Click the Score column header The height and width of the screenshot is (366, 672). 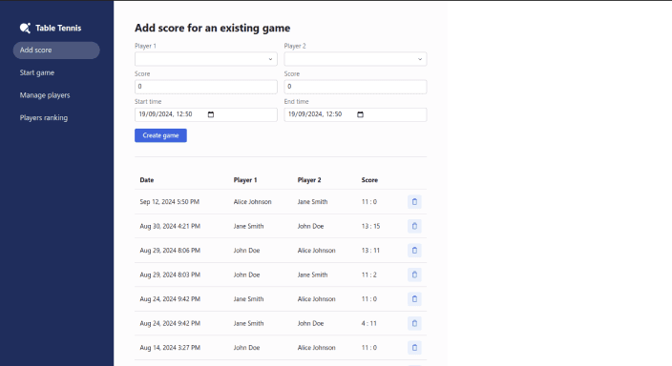[x=369, y=180]
